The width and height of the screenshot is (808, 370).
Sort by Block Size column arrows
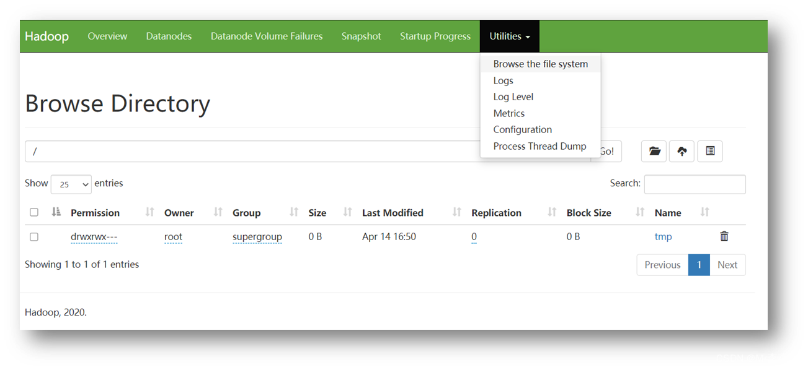click(640, 212)
